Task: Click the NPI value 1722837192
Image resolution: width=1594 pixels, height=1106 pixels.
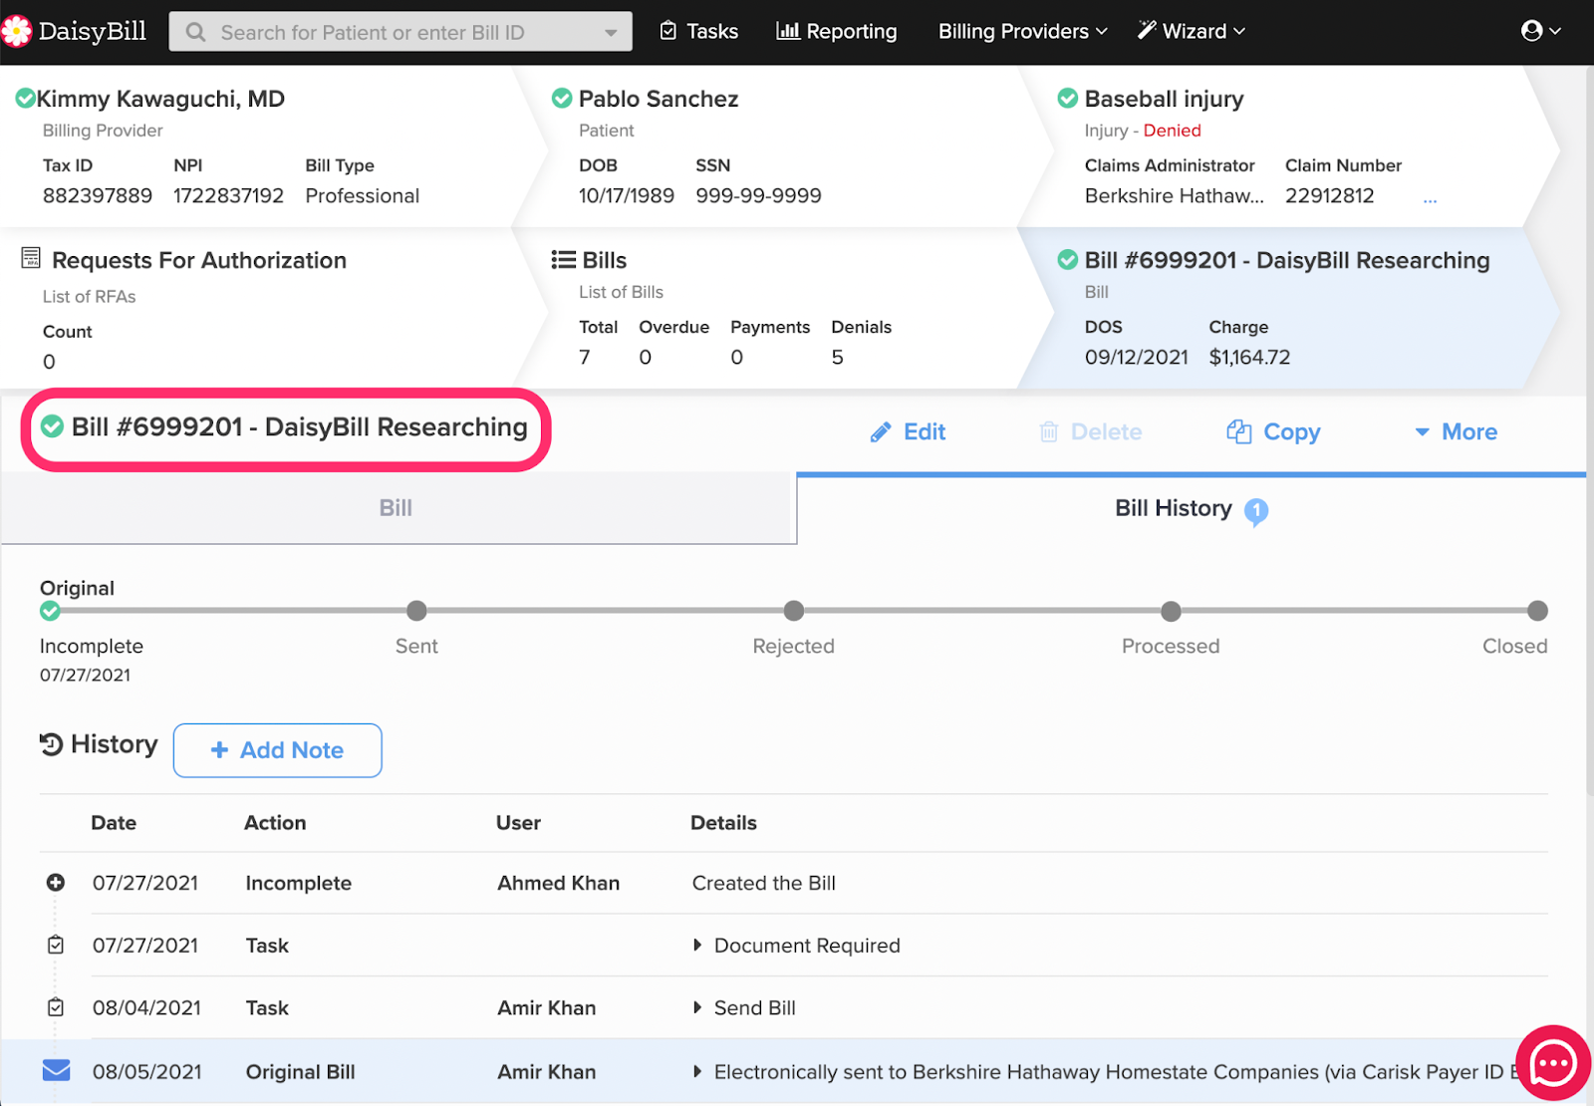Action: click(229, 196)
